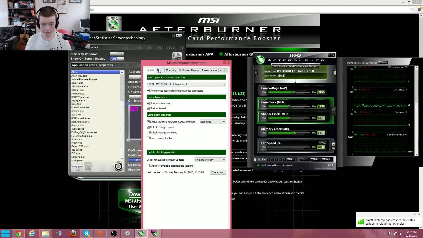Open File Explorer from the taskbar
Screen dimensions: 423x238
46,234
